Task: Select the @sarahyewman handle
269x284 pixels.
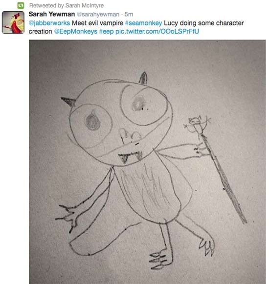Action: pyautogui.click(x=98, y=14)
